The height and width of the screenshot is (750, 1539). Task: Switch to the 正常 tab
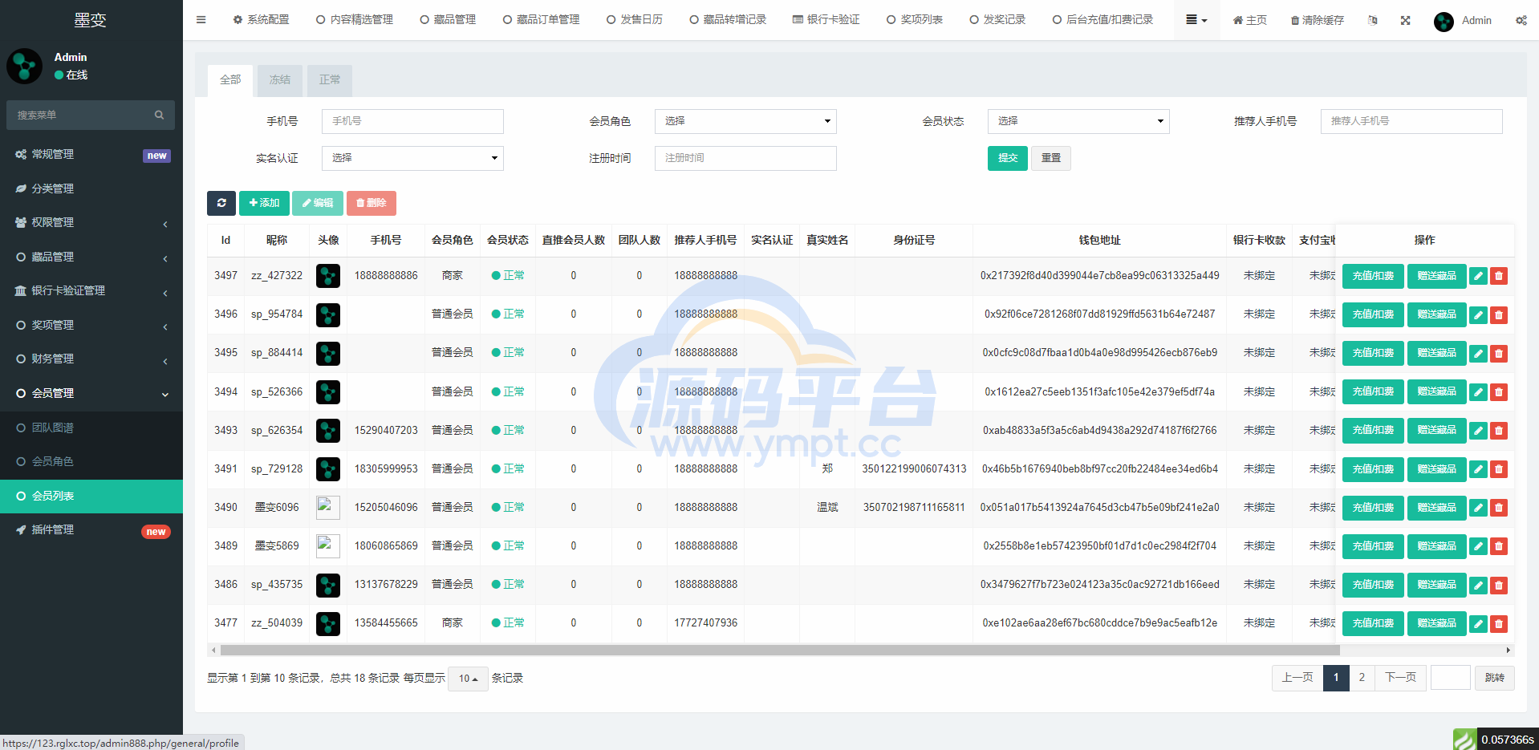[330, 80]
